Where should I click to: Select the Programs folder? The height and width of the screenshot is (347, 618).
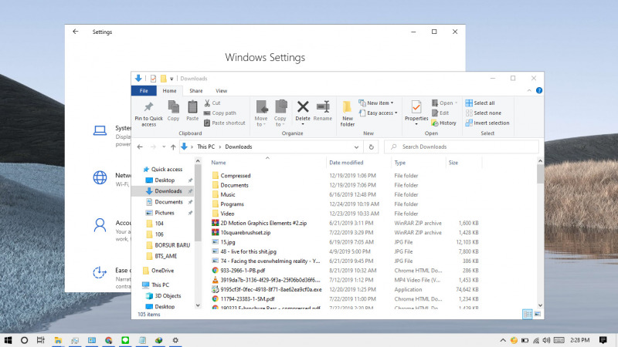(233, 204)
